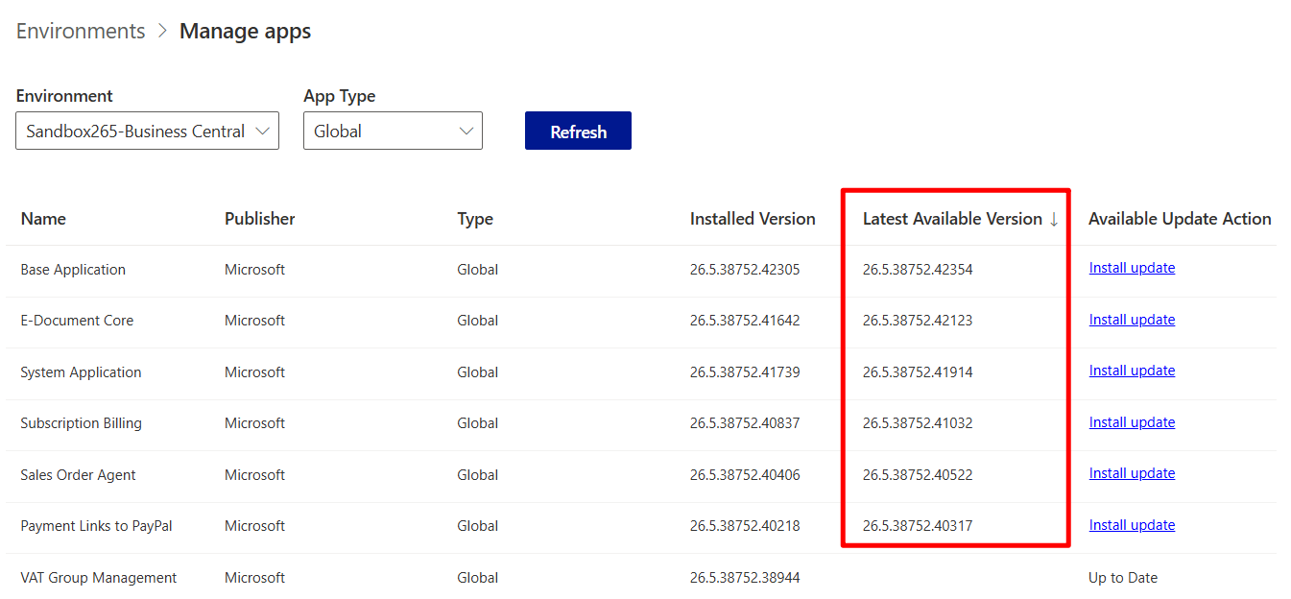Click installed version 26.5.38752.41642
Image resolution: width=1291 pixels, height=599 pixels.
(x=745, y=321)
